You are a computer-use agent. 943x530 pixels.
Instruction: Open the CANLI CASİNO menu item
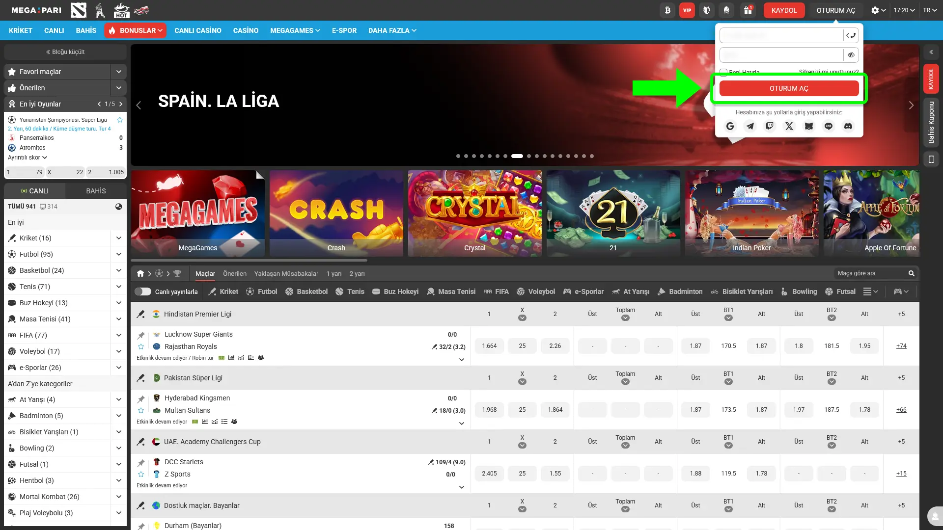click(198, 30)
